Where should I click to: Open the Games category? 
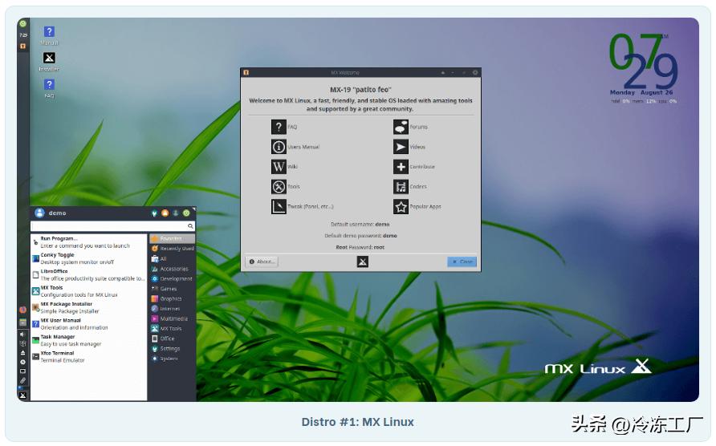[x=172, y=289]
